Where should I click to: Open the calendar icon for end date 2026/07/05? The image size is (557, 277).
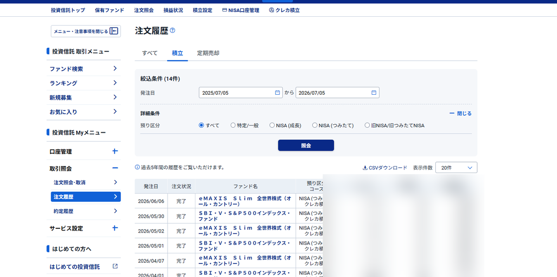pyautogui.click(x=374, y=93)
